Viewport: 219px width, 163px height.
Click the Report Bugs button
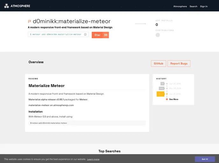[x=179, y=64]
